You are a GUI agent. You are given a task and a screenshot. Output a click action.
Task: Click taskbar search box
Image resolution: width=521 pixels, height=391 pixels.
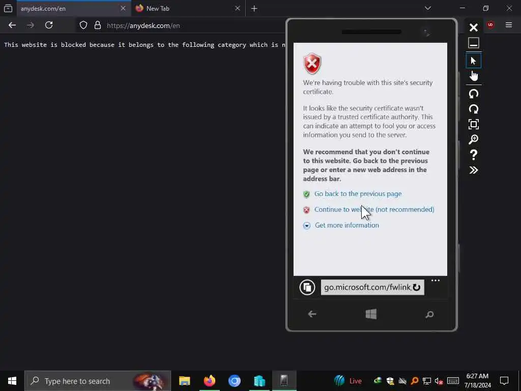coord(98,381)
